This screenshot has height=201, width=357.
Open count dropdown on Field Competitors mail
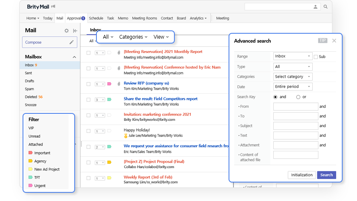(100, 100)
